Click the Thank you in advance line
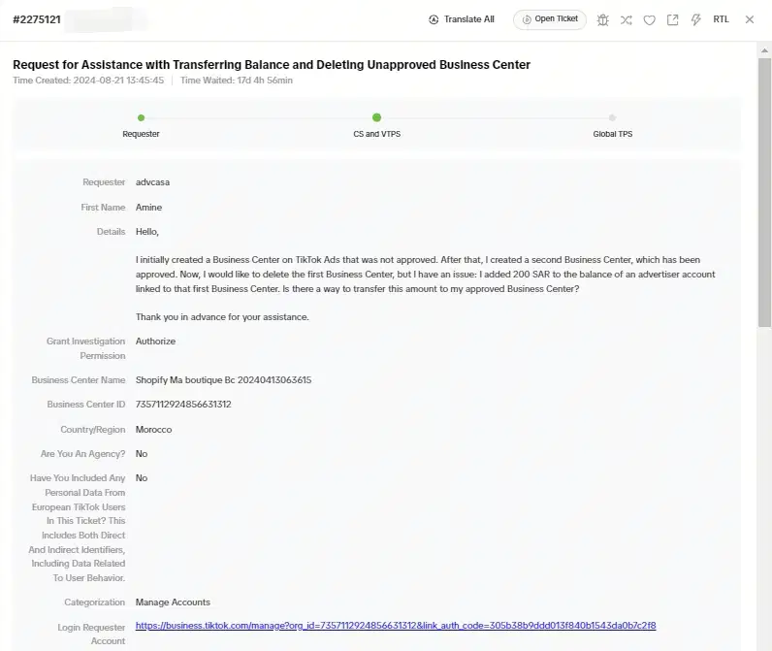Viewport: 772px width, 651px height. pos(222,317)
